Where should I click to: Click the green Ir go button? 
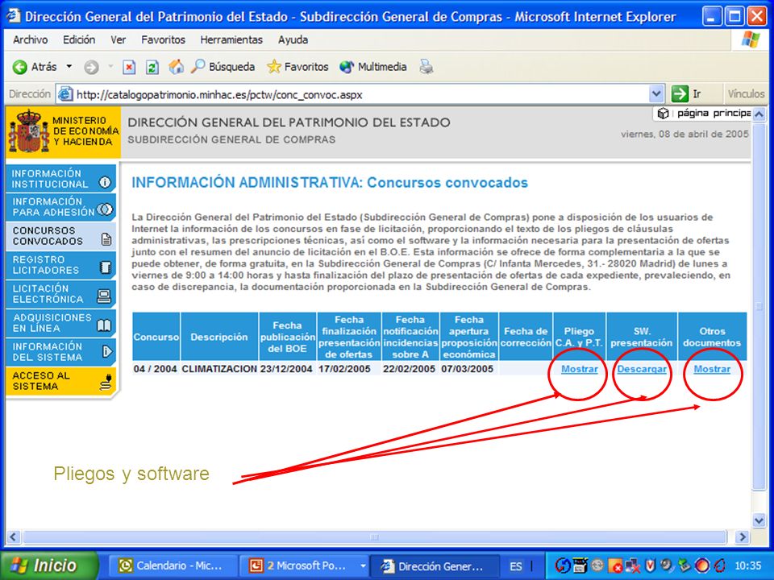687,93
